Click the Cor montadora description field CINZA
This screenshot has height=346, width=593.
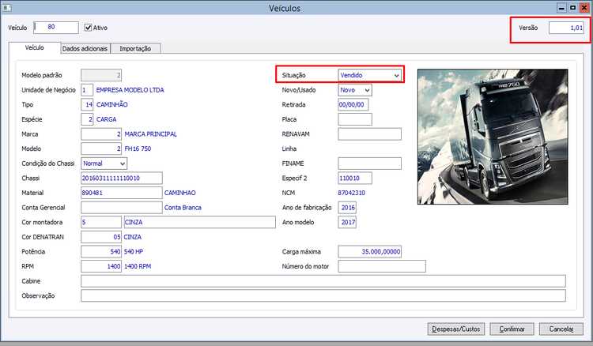(x=200, y=222)
